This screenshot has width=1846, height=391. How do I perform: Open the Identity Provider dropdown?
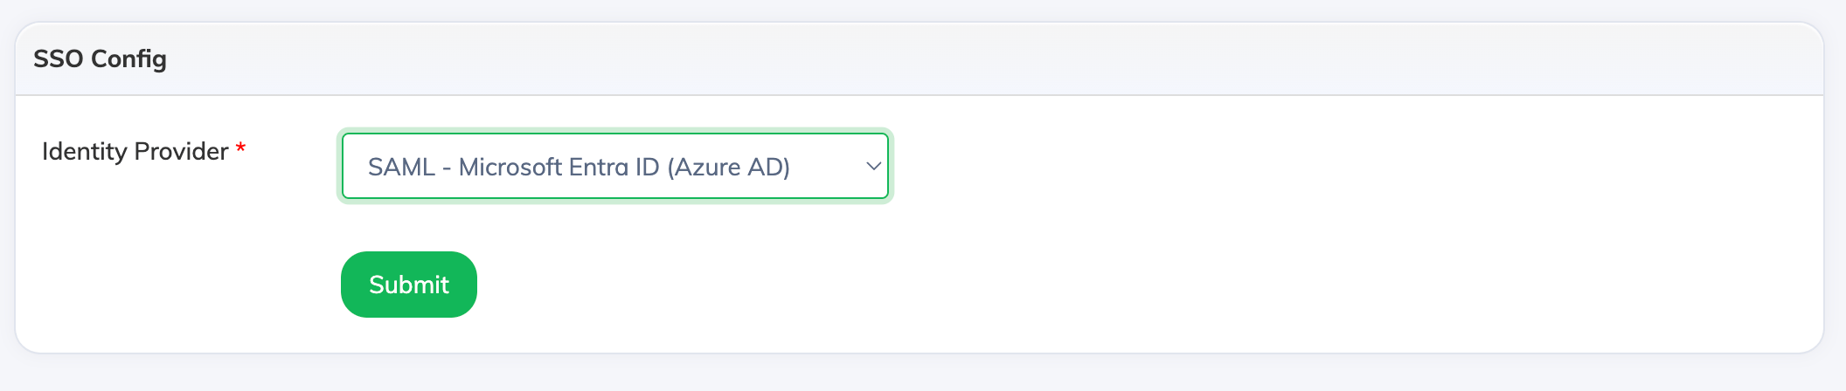pyautogui.click(x=614, y=167)
